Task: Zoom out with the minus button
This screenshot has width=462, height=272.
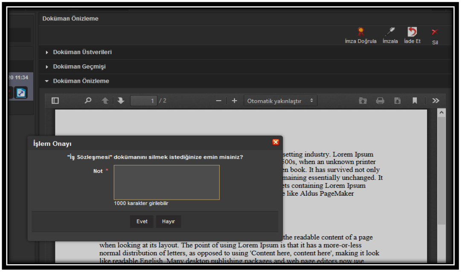Action: pos(218,101)
